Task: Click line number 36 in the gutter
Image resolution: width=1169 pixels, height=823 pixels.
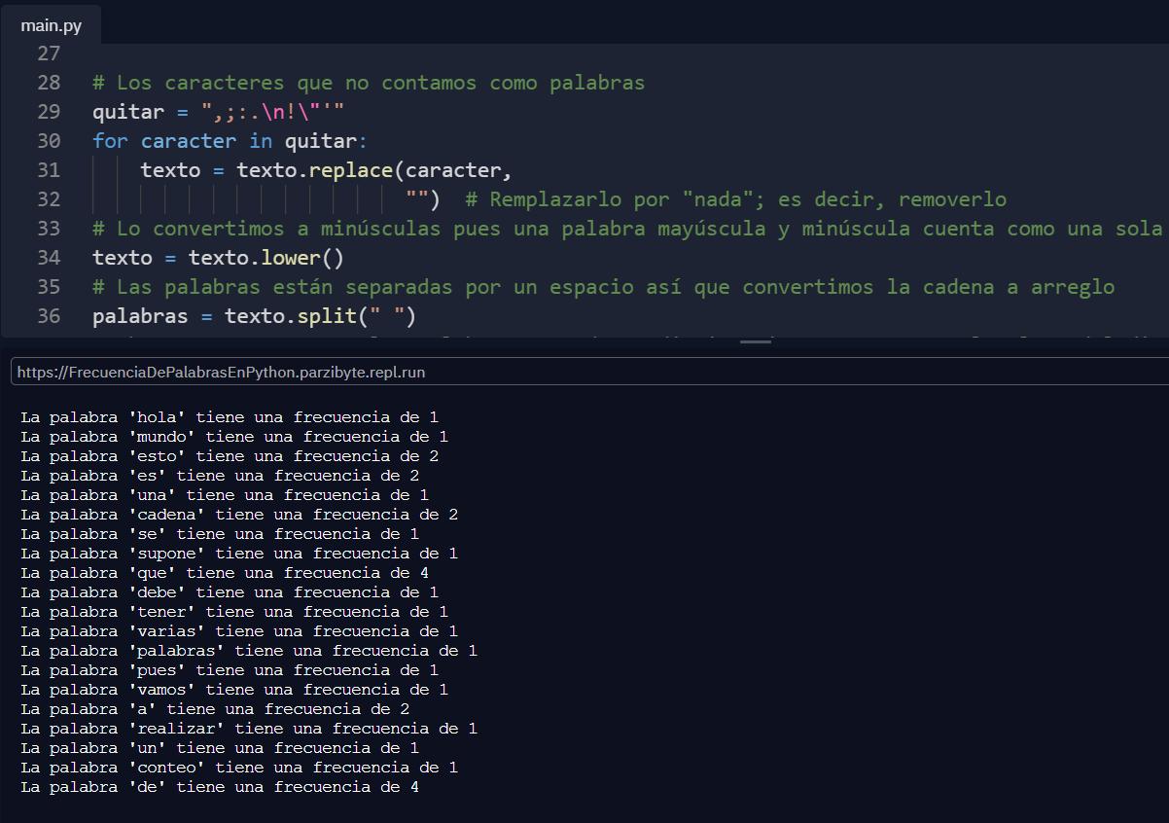Action: click(x=49, y=316)
